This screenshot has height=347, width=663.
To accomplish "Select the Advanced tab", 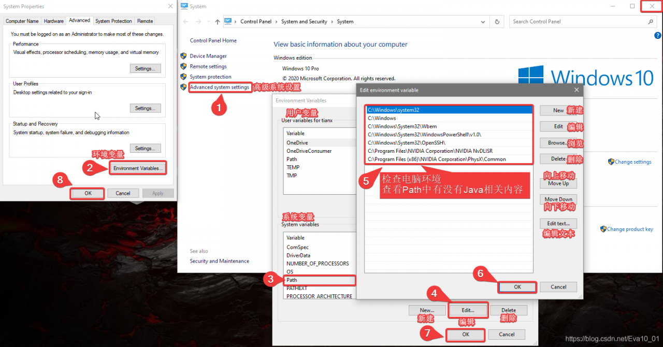I will tap(79, 21).
